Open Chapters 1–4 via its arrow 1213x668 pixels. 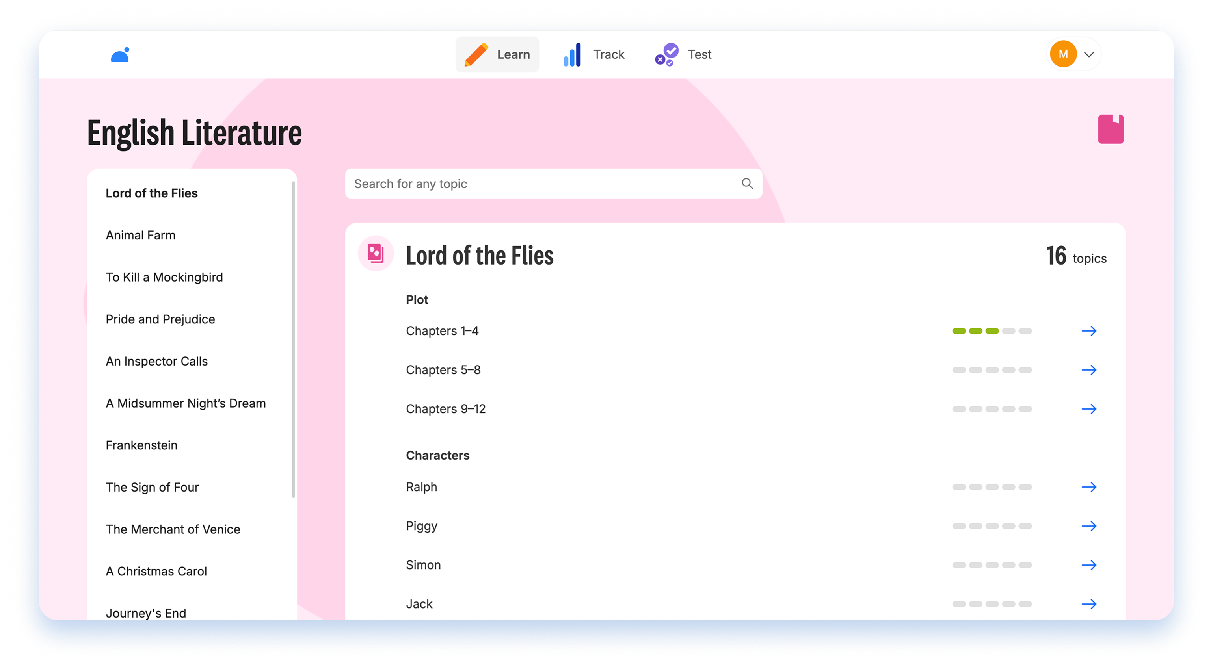[1089, 331]
